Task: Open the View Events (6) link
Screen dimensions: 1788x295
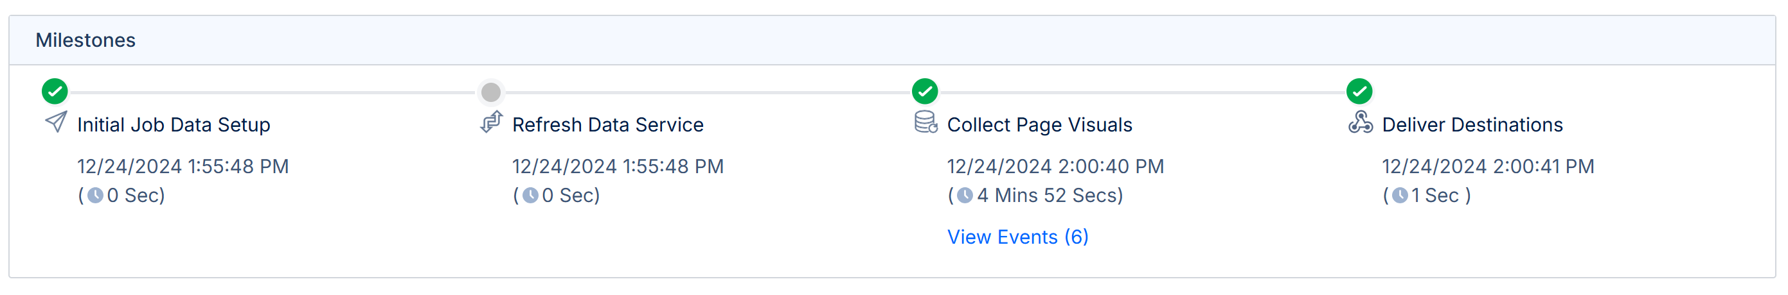Action: click(1017, 237)
